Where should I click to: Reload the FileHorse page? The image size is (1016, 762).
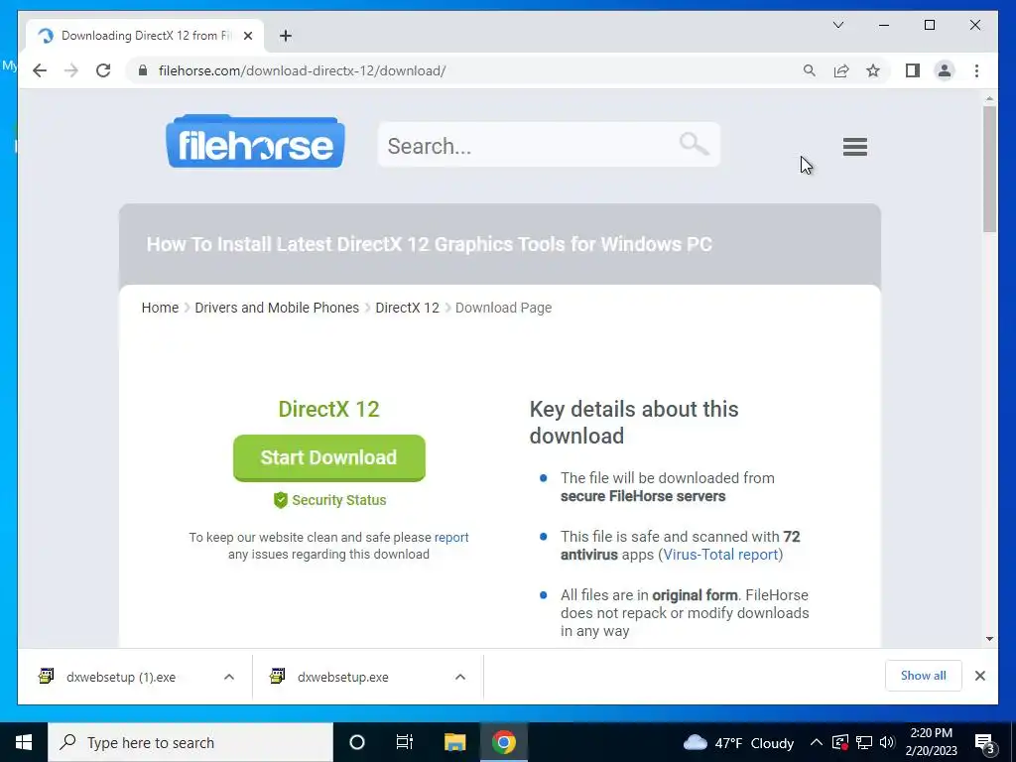[103, 70]
